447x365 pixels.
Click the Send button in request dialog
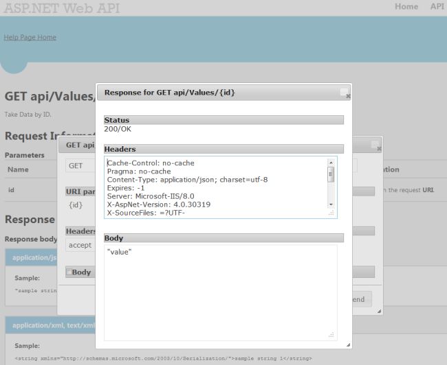coord(362,299)
